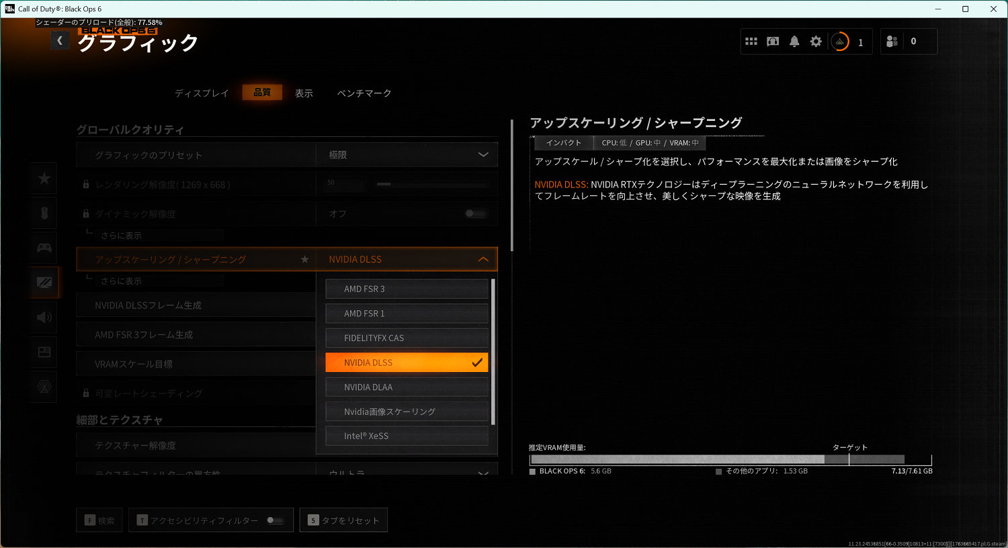Open controller settings from the sidebar
The width and height of the screenshot is (1008, 548).
[x=44, y=248]
